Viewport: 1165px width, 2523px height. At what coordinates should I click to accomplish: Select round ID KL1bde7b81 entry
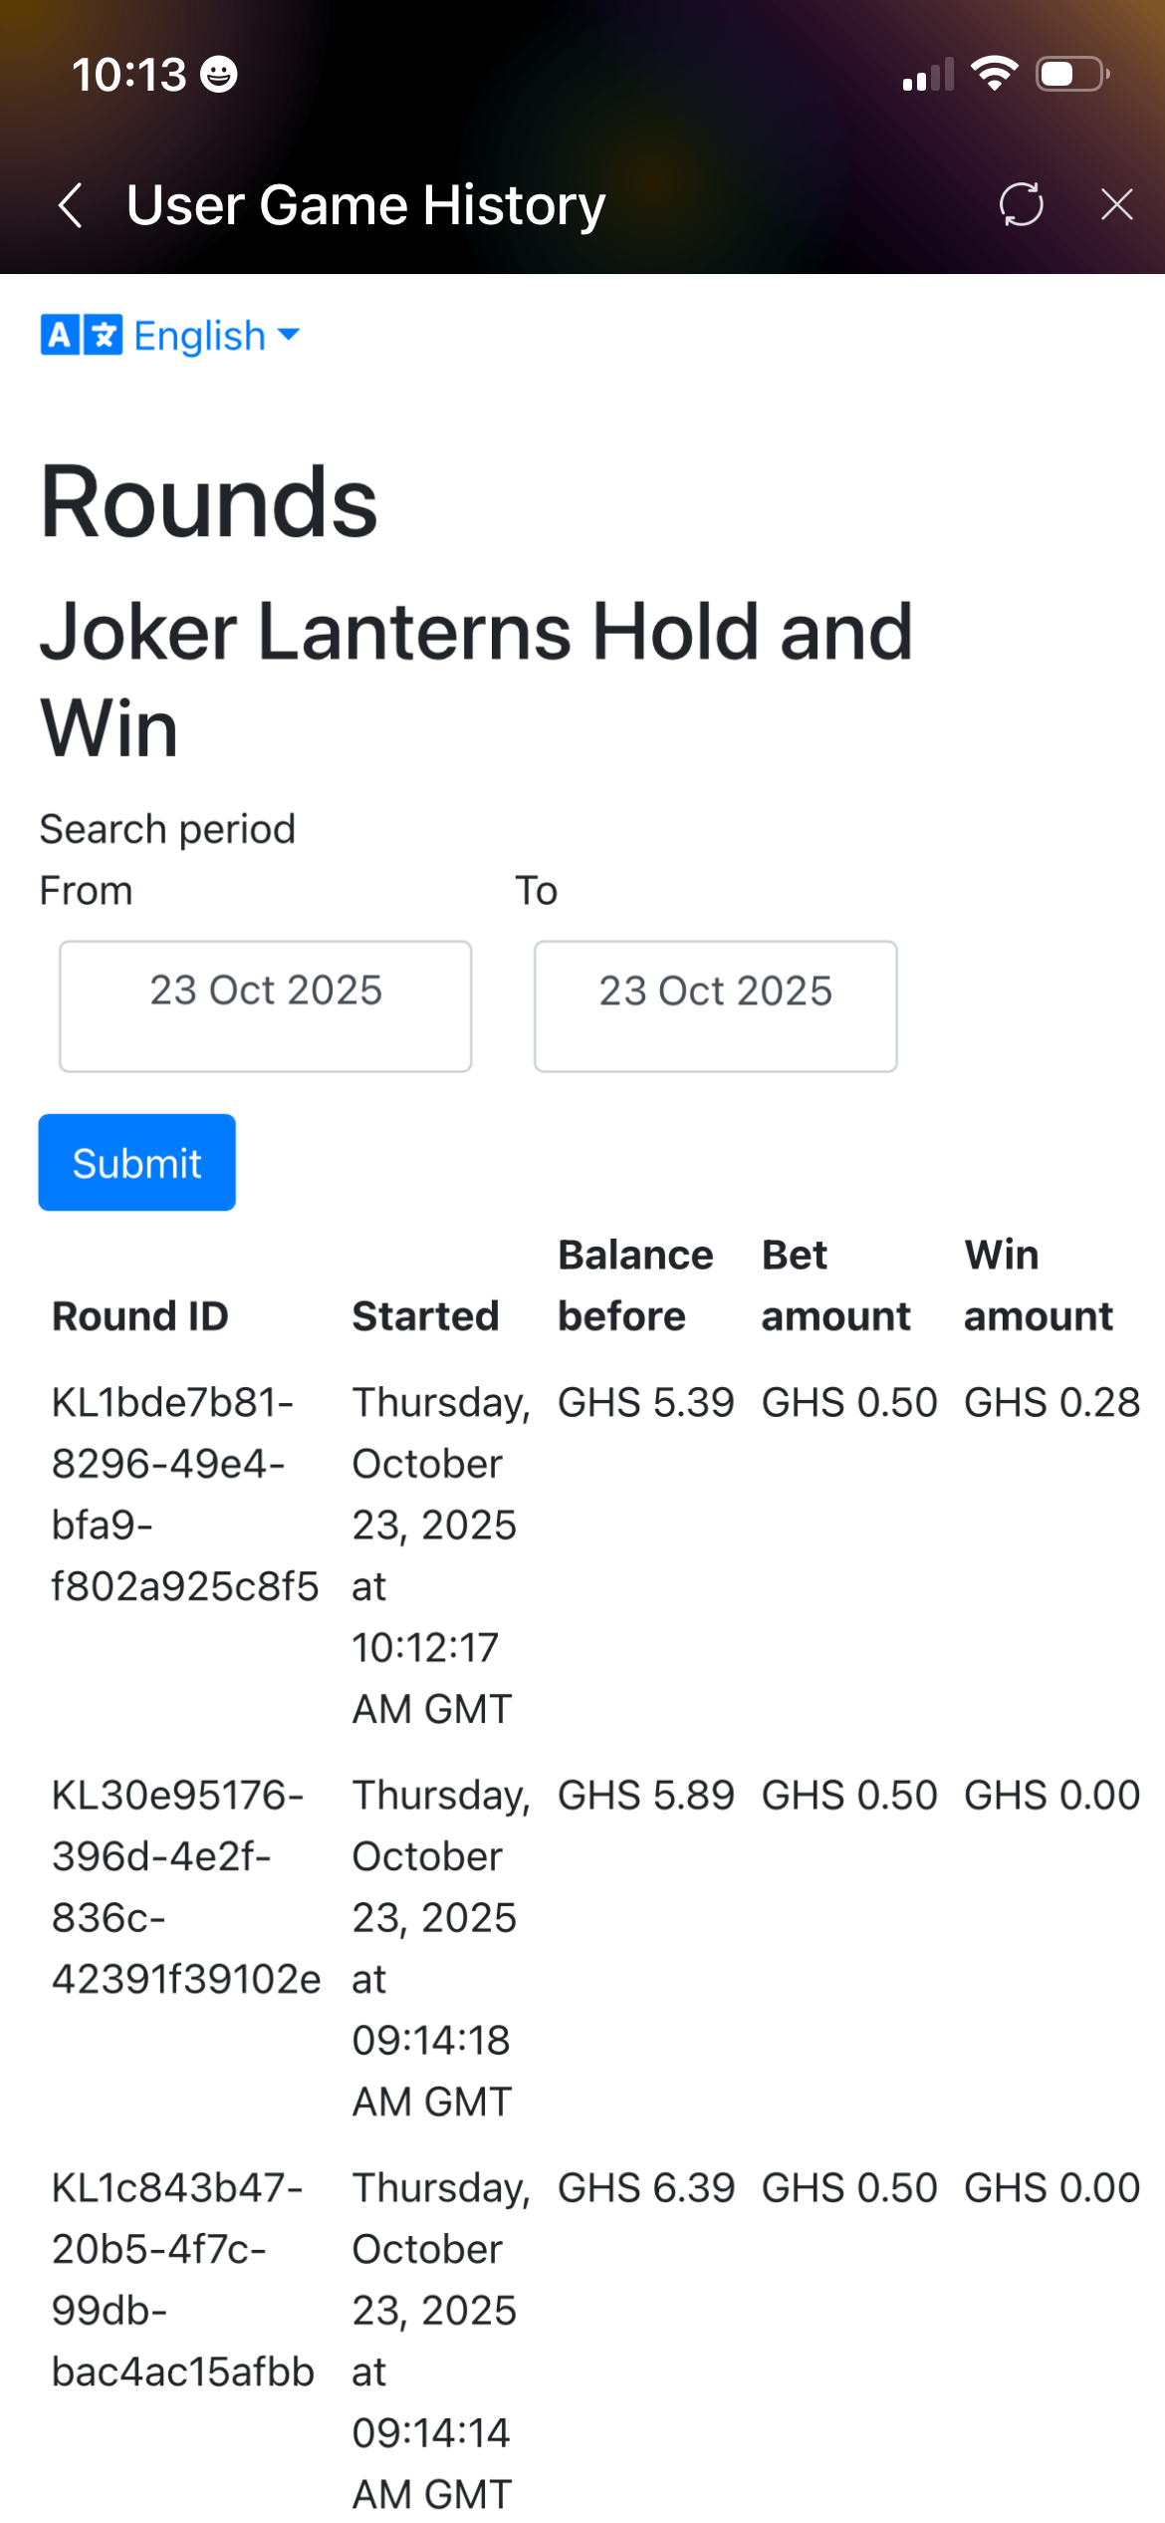[184, 1494]
